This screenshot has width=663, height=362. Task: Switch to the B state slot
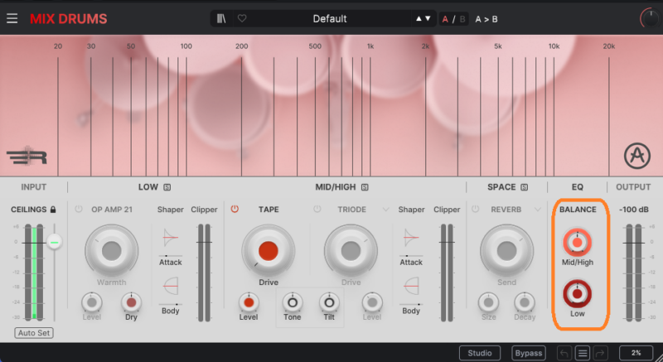[462, 18]
